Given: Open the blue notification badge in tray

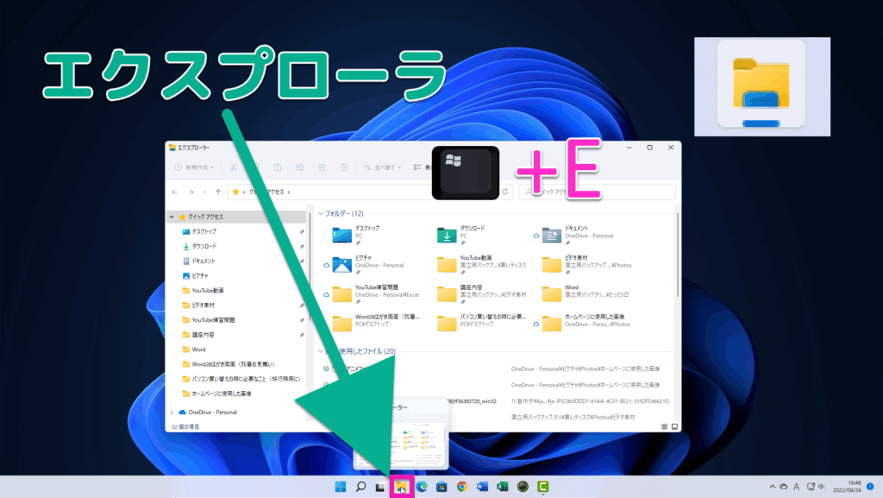Looking at the screenshot, I should point(870,486).
